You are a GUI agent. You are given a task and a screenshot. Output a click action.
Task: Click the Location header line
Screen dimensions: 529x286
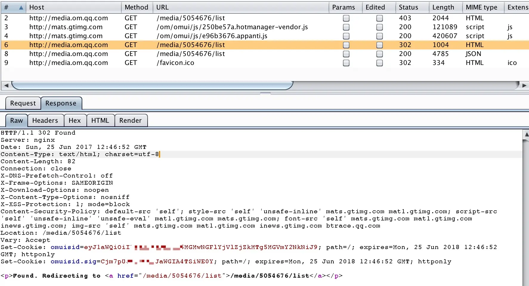pyautogui.click(x=61, y=233)
